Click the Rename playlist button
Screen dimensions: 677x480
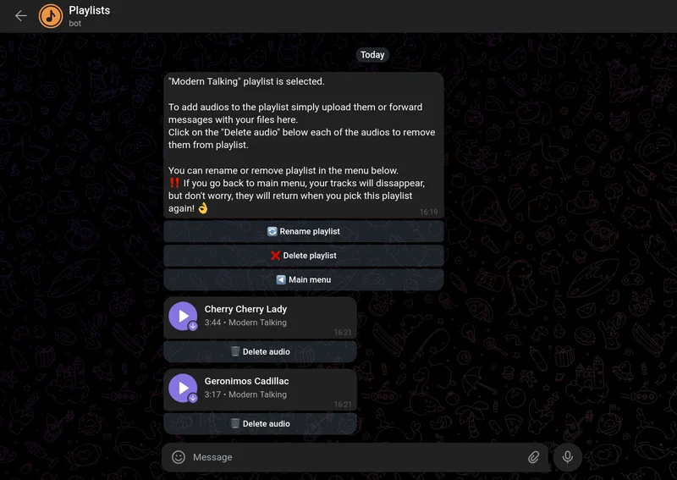304,231
